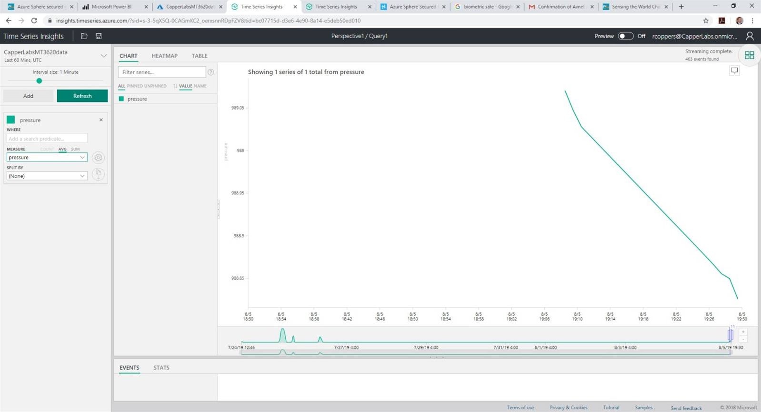Sort series by NAME
Screen dimensions: 761x412
pyautogui.click(x=200, y=86)
